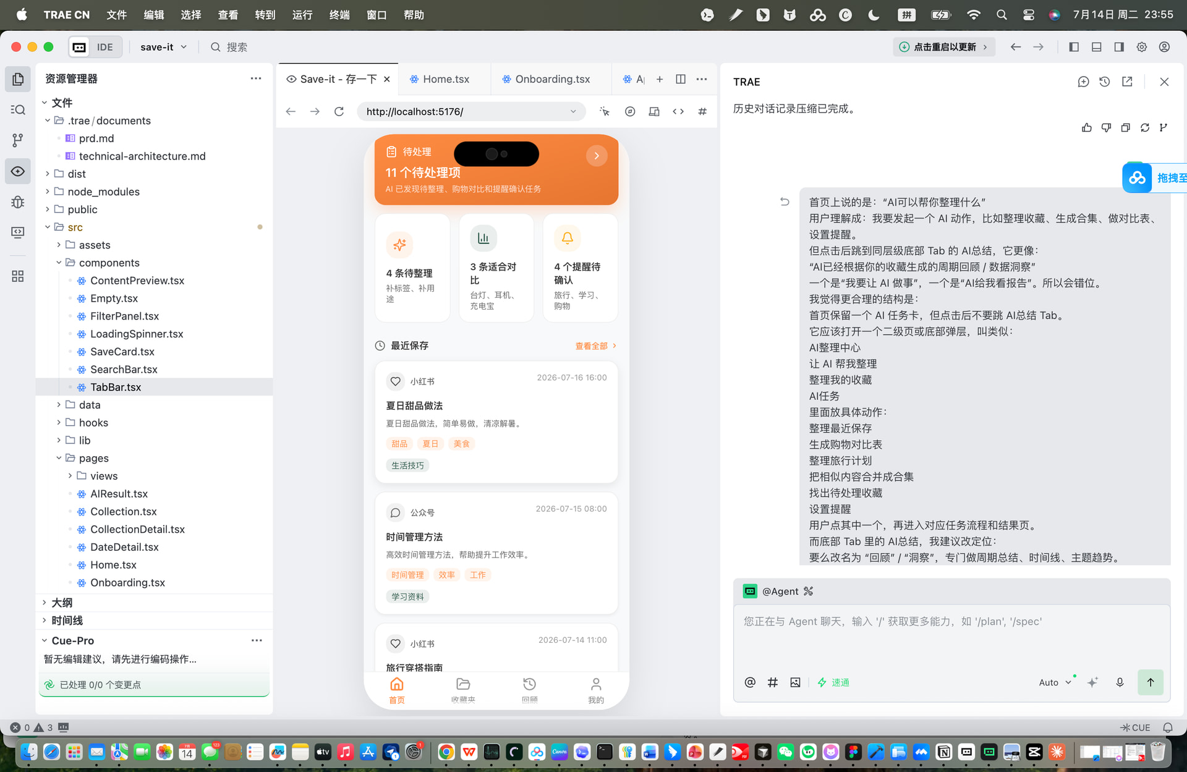Toggle IDE mode switch
The image size is (1187, 772).
[95, 47]
